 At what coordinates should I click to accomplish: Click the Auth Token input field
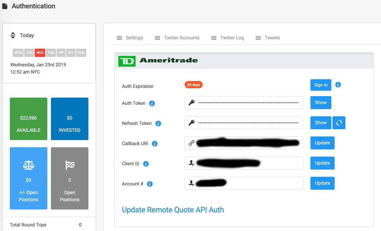pyautogui.click(x=244, y=103)
